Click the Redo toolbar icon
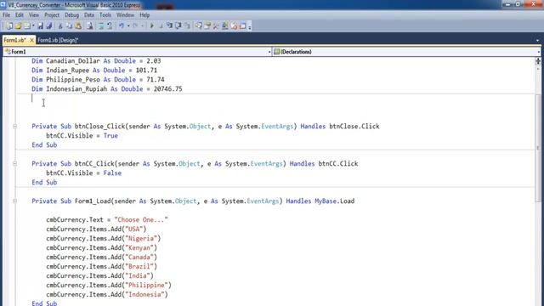544x306 pixels. [x=135, y=26]
